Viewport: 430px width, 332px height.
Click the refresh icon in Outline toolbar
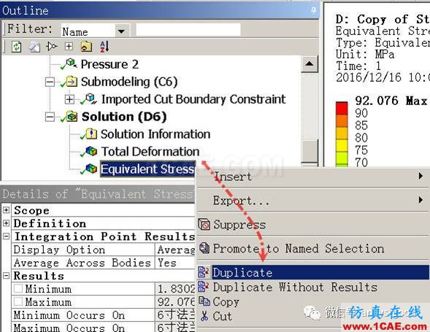(17, 47)
